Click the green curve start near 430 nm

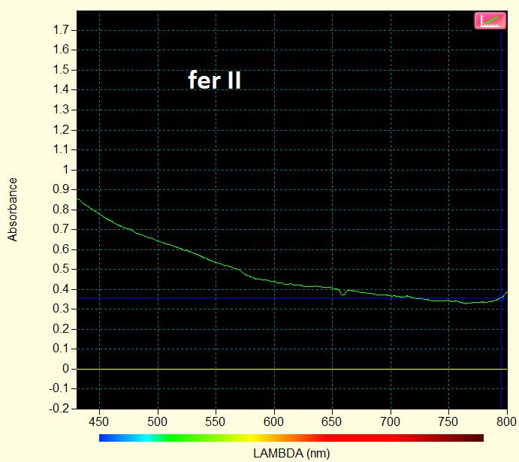pyautogui.click(x=80, y=200)
